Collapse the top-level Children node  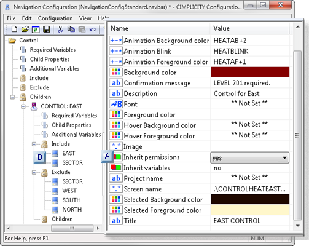pos(13,97)
